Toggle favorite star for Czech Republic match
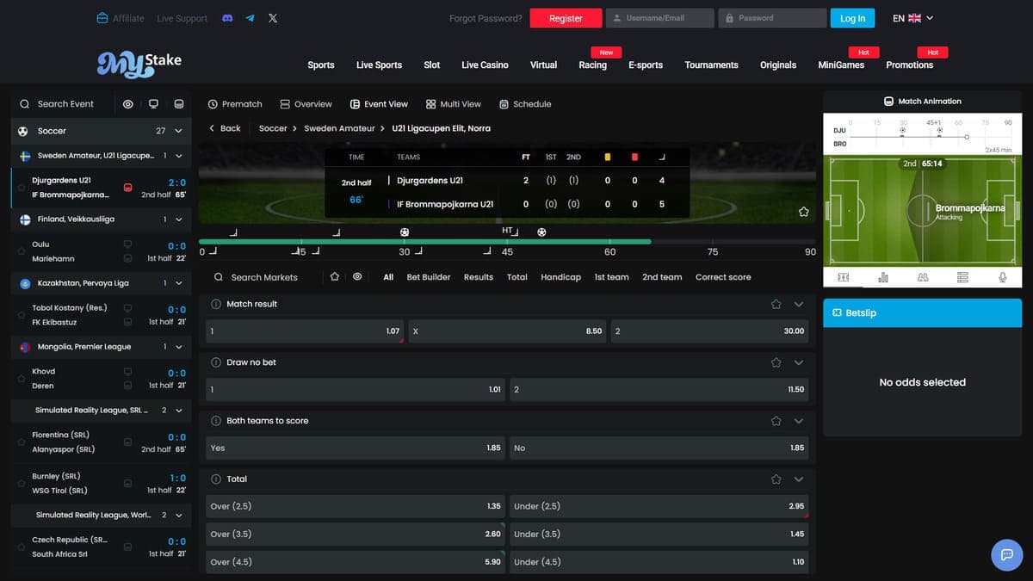This screenshot has width=1033, height=581. [22, 547]
